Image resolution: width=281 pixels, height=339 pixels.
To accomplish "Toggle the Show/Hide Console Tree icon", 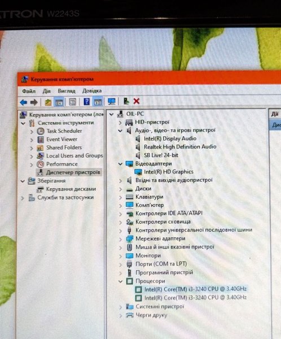I will pyautogui.click(x=59, y=102).
